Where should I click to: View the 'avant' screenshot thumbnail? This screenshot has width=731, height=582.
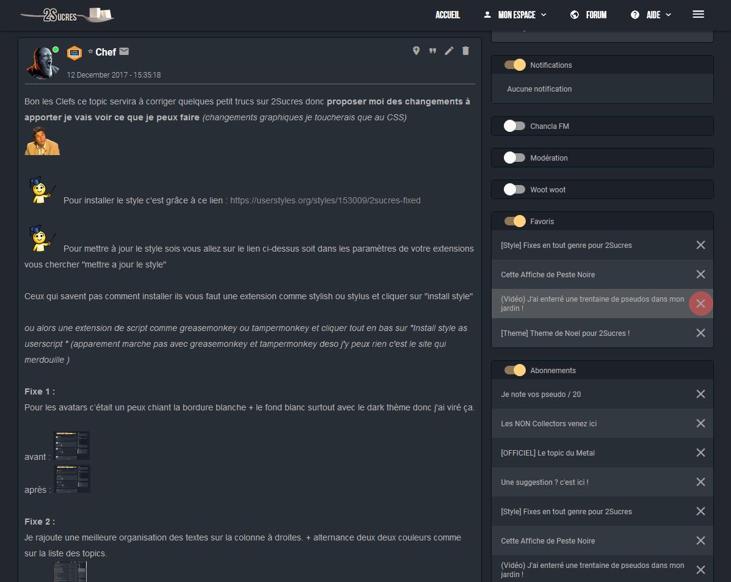(71, 446)
